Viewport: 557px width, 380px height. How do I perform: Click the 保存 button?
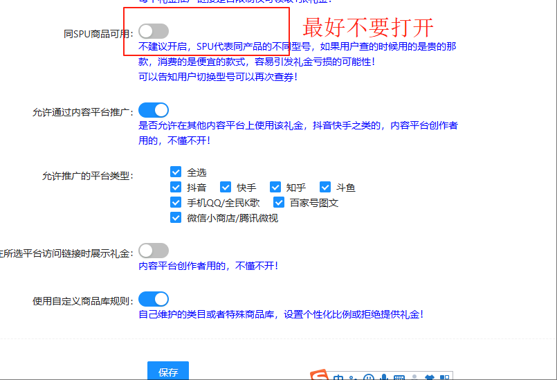(168, 371)
